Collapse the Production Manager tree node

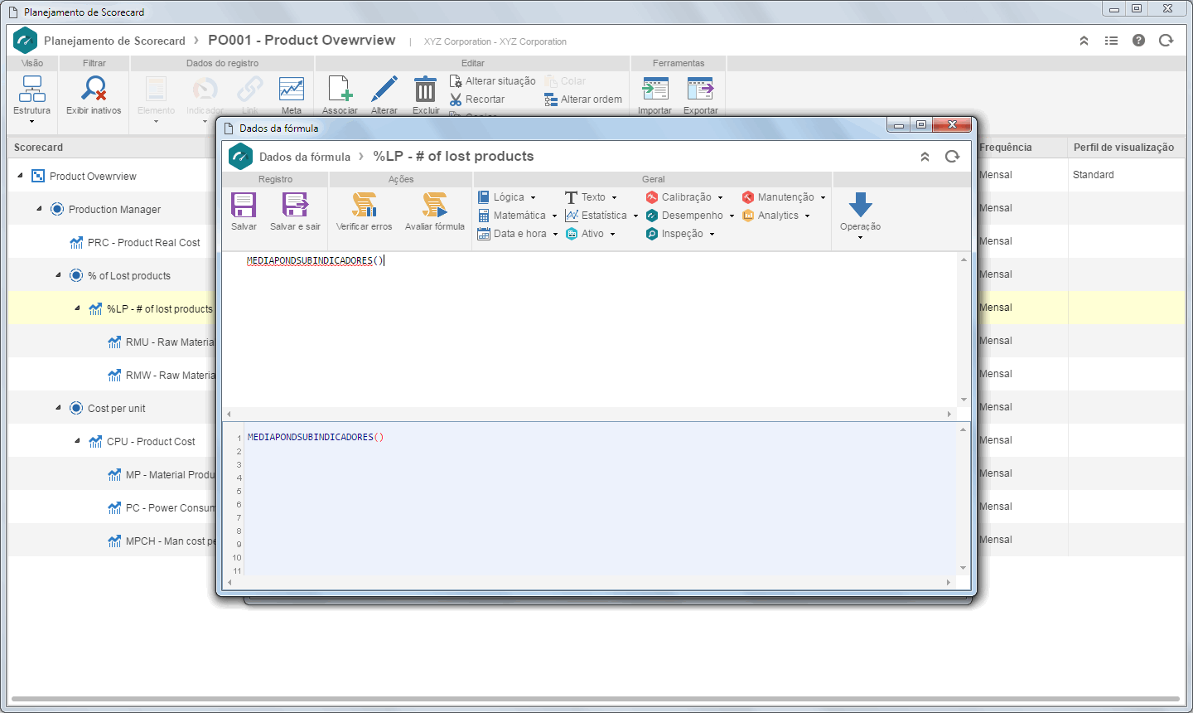coord(39,209)
